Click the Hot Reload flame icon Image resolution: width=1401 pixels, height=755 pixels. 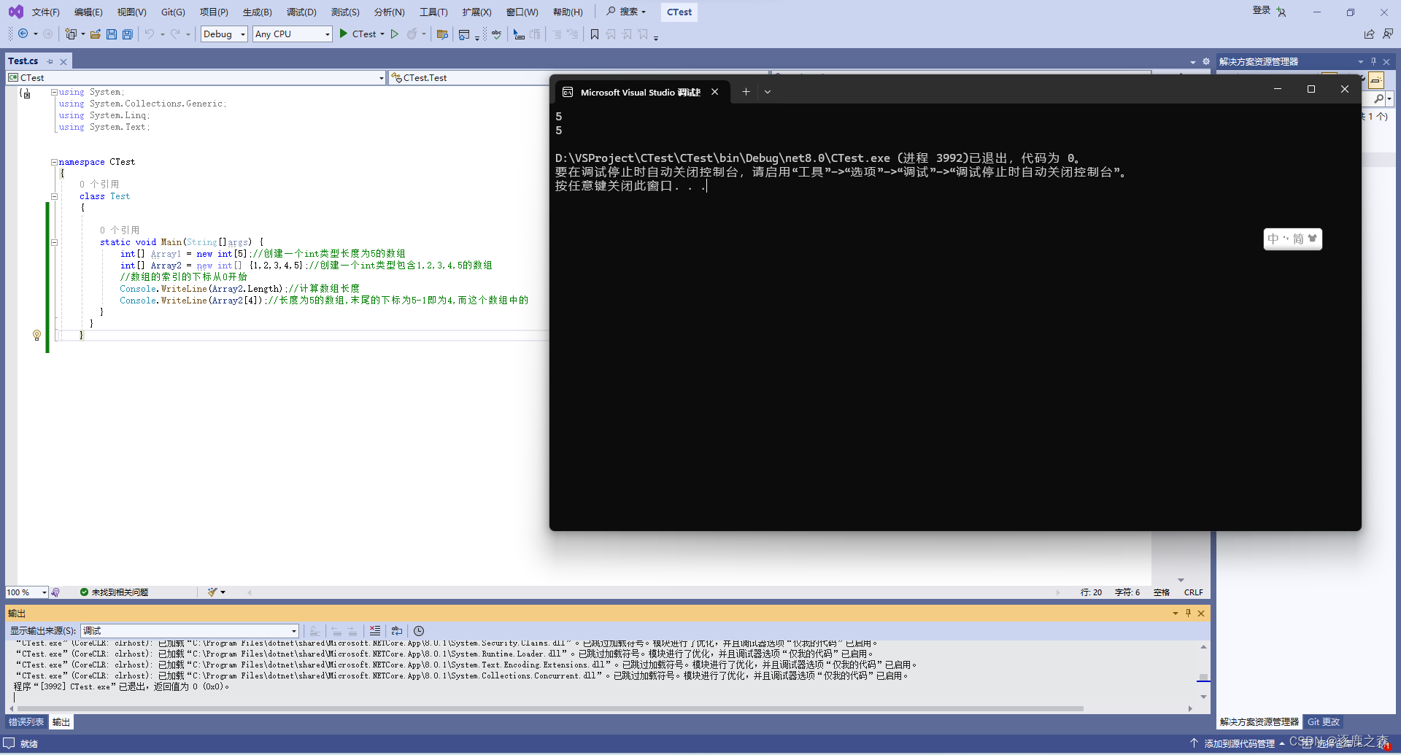[412, 34]
